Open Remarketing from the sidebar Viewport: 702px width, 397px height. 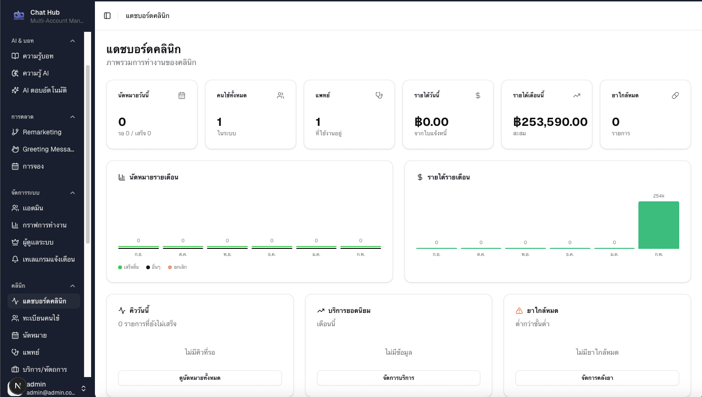pos(43,132)
